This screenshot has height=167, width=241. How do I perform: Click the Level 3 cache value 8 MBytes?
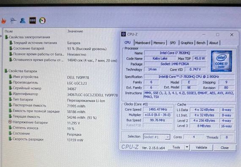(x=204, y=126)
